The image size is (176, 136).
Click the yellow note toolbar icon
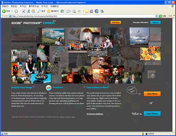click(87, 11)
